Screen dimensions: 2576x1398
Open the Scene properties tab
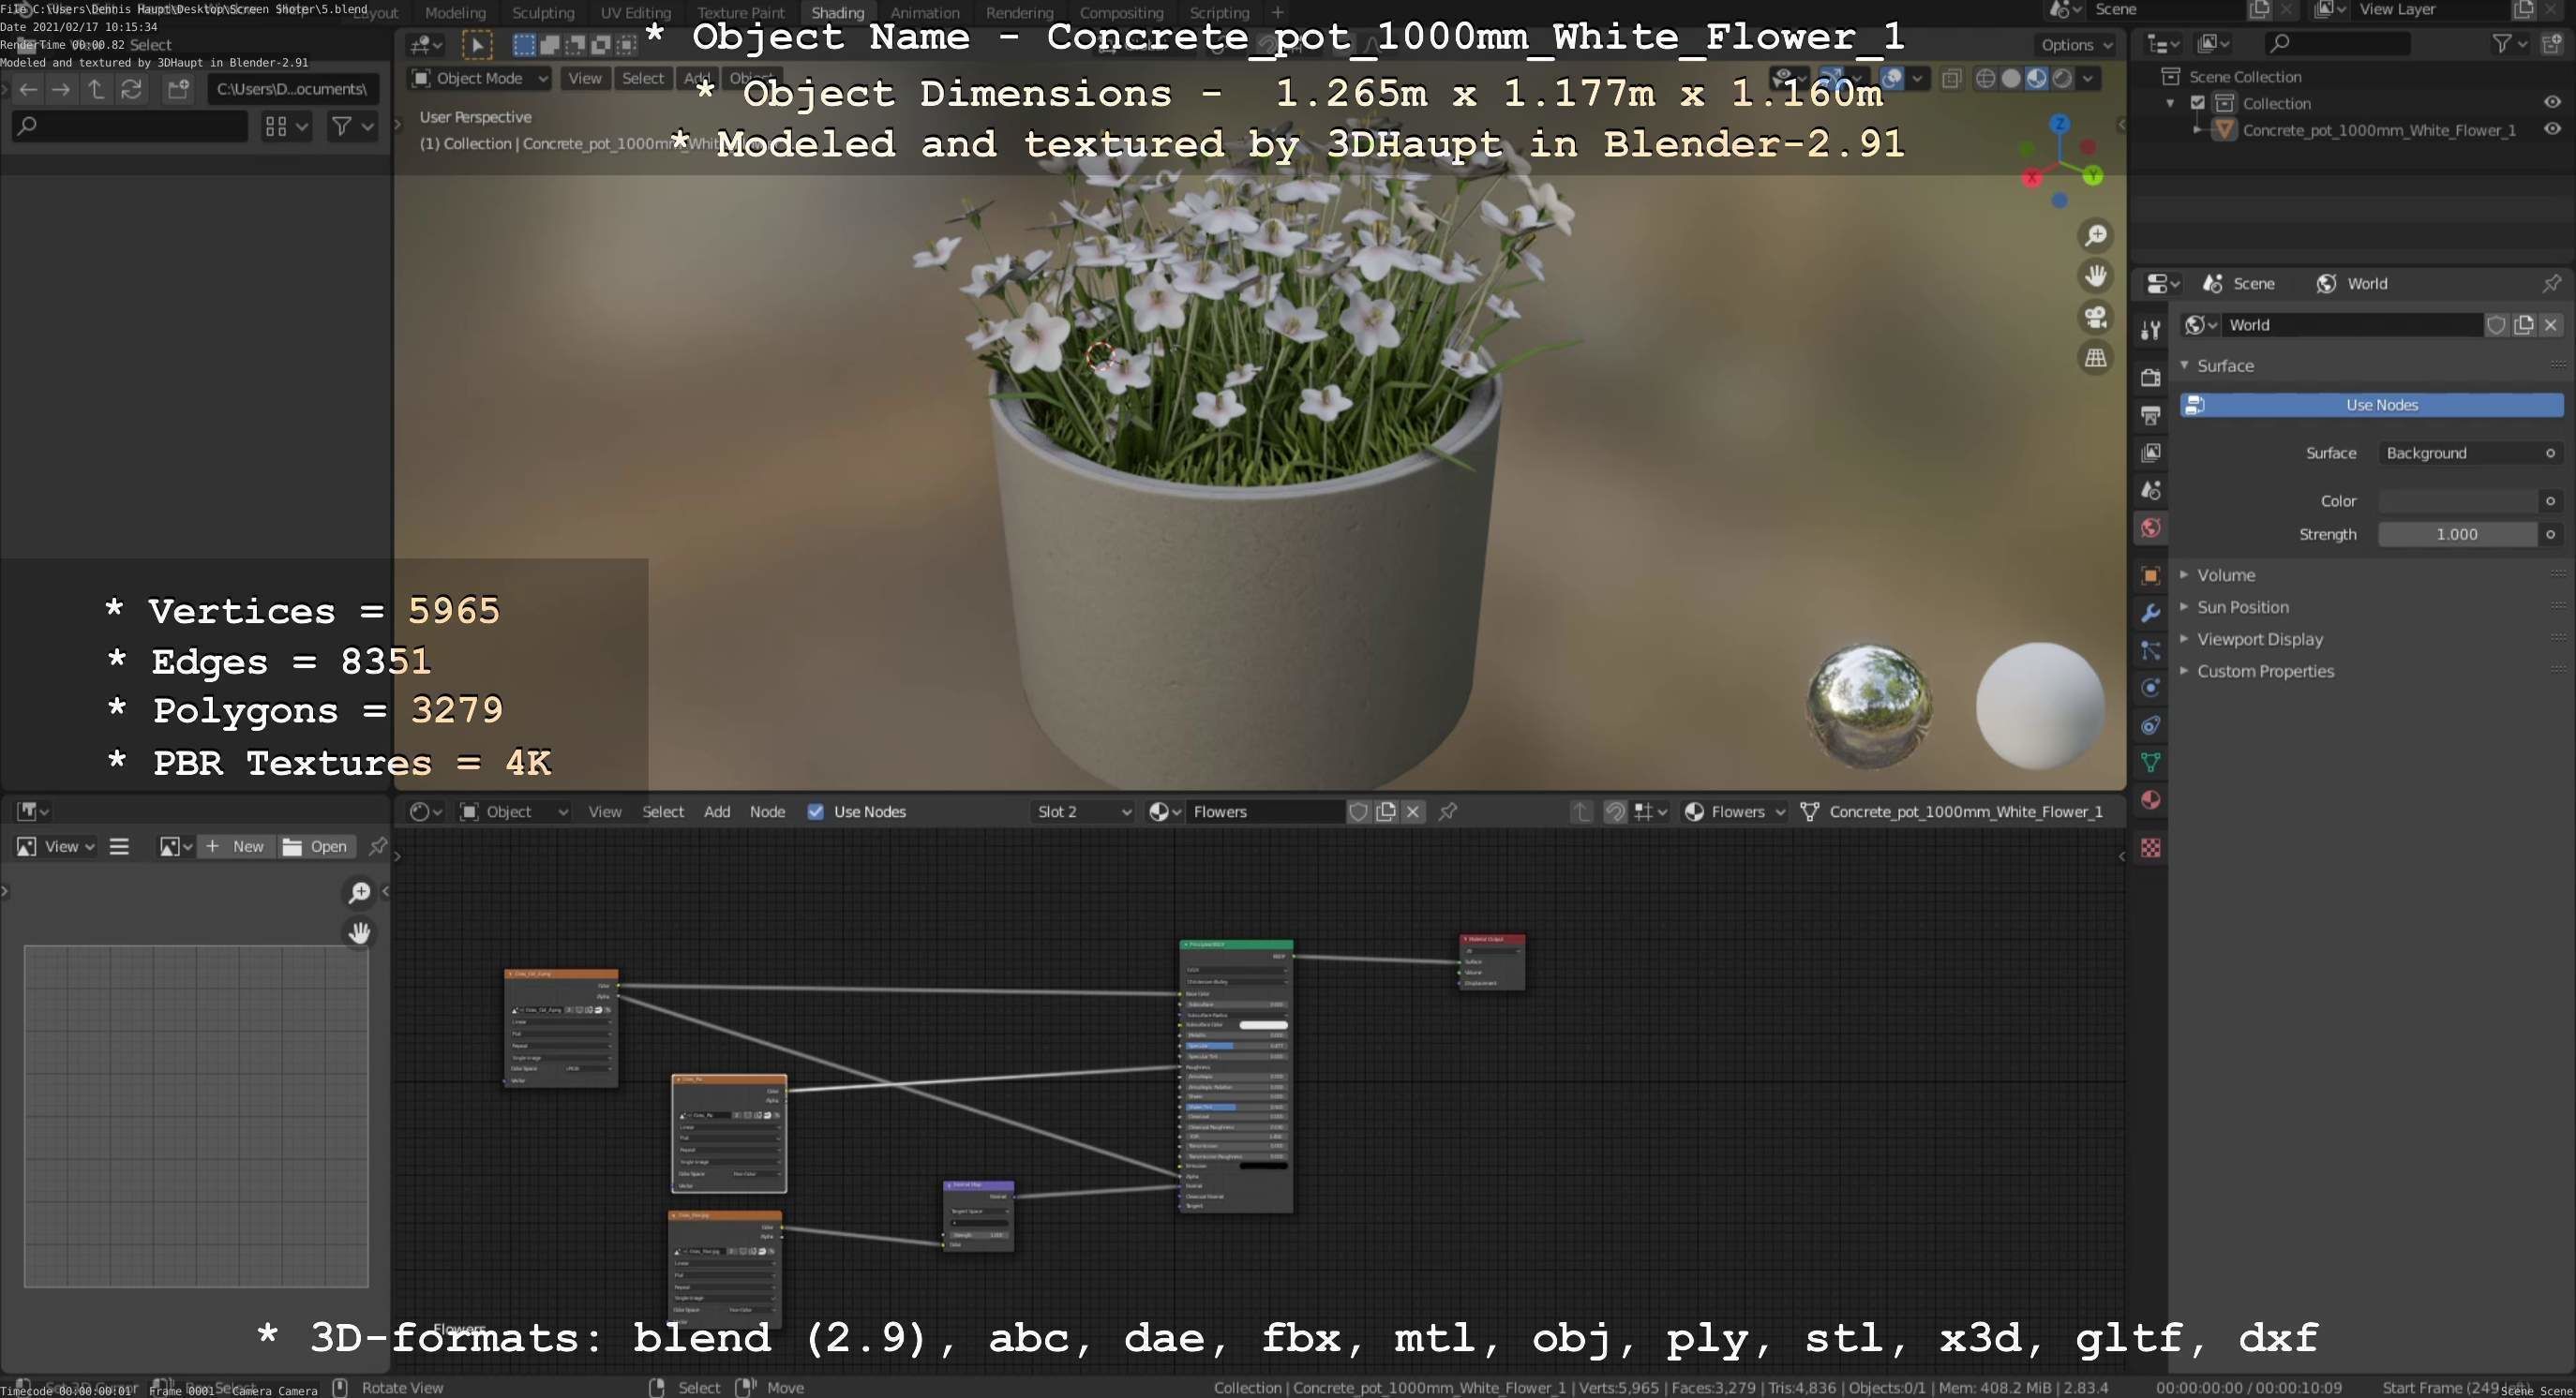pos(2150,491)
